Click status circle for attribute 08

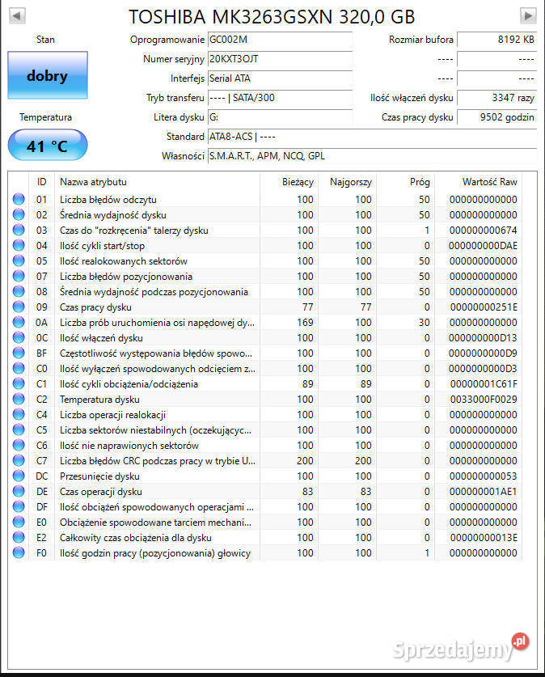[19, 291]
